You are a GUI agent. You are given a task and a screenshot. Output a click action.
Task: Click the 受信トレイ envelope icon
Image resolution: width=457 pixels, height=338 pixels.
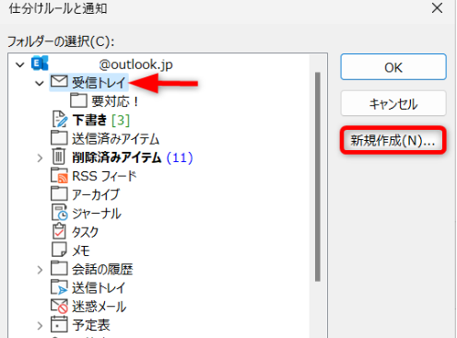(x=59, y=82)
